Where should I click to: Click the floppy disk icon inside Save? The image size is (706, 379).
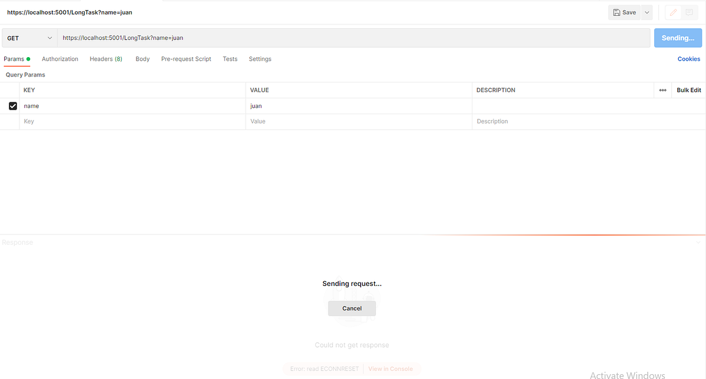coord(616,12)
